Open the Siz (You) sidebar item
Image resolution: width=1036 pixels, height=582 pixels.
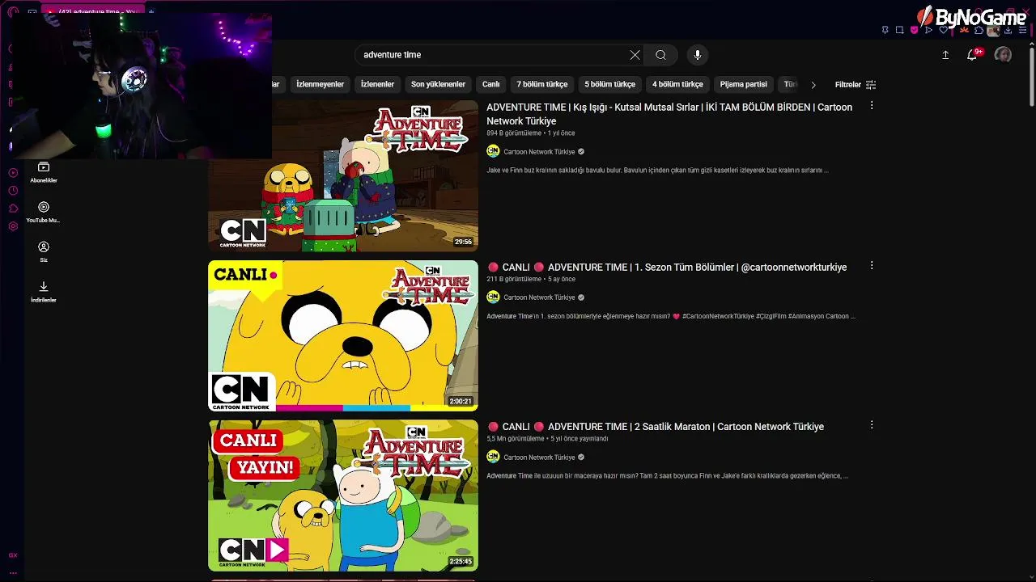(x=44, y=251)
